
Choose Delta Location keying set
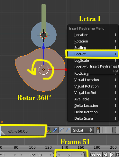tap(93, 106)
